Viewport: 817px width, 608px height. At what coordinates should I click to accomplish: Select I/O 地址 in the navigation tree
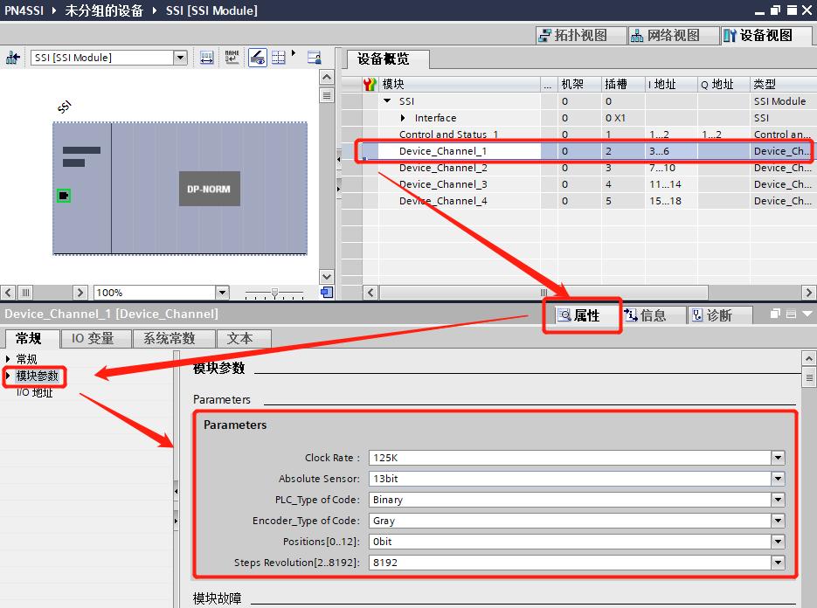tap(34, 392)
